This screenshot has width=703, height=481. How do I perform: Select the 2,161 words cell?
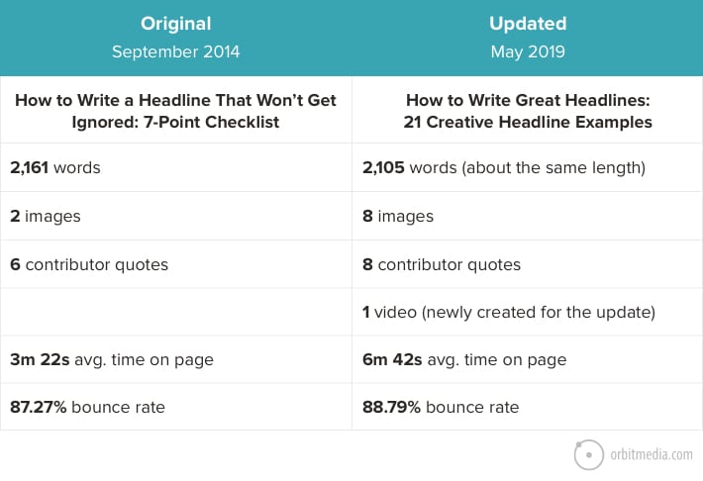pos(176,167)
